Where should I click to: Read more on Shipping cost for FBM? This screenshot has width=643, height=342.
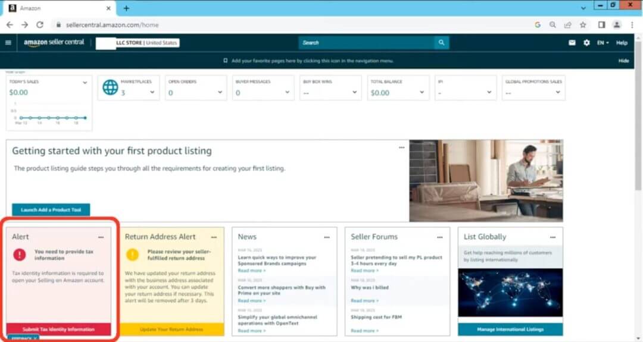364,331
